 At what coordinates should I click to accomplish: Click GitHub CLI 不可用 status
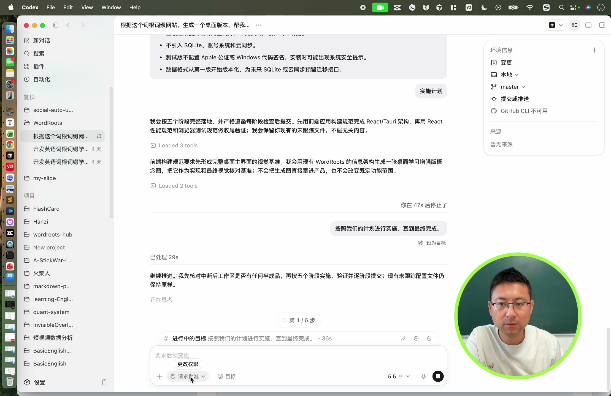coord(519,111)
